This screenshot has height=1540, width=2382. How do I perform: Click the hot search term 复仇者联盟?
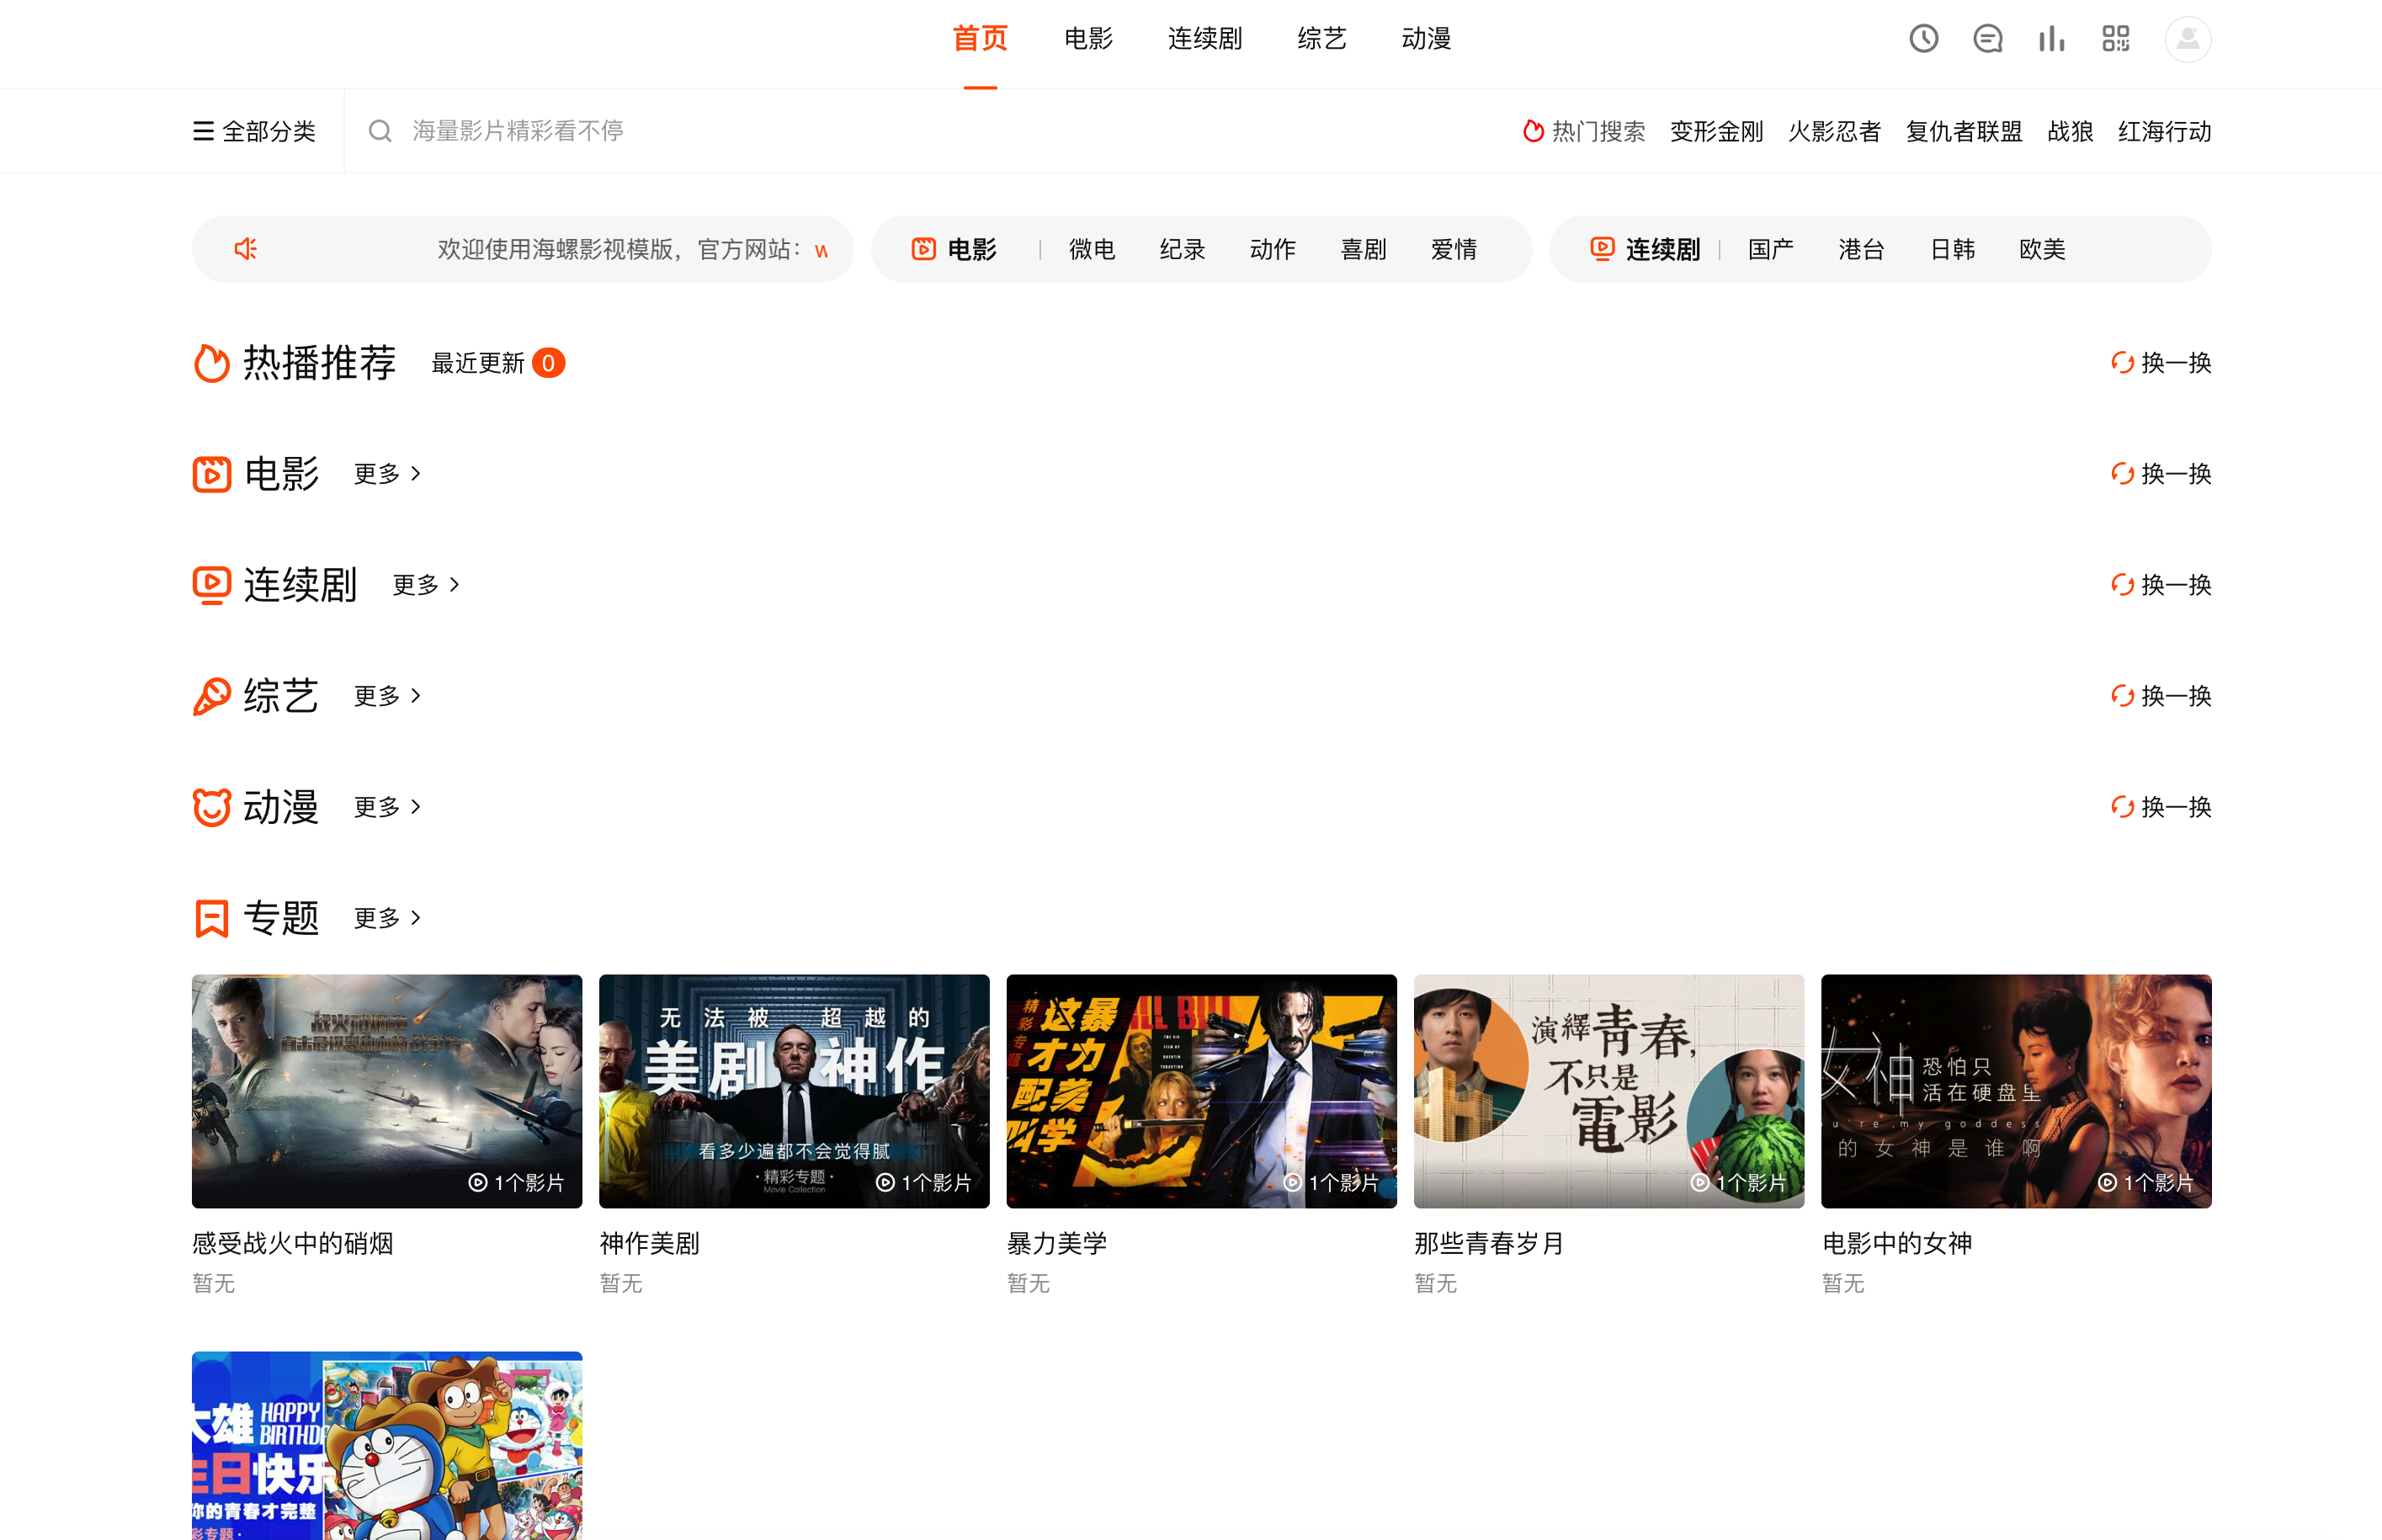[1964, 131]
